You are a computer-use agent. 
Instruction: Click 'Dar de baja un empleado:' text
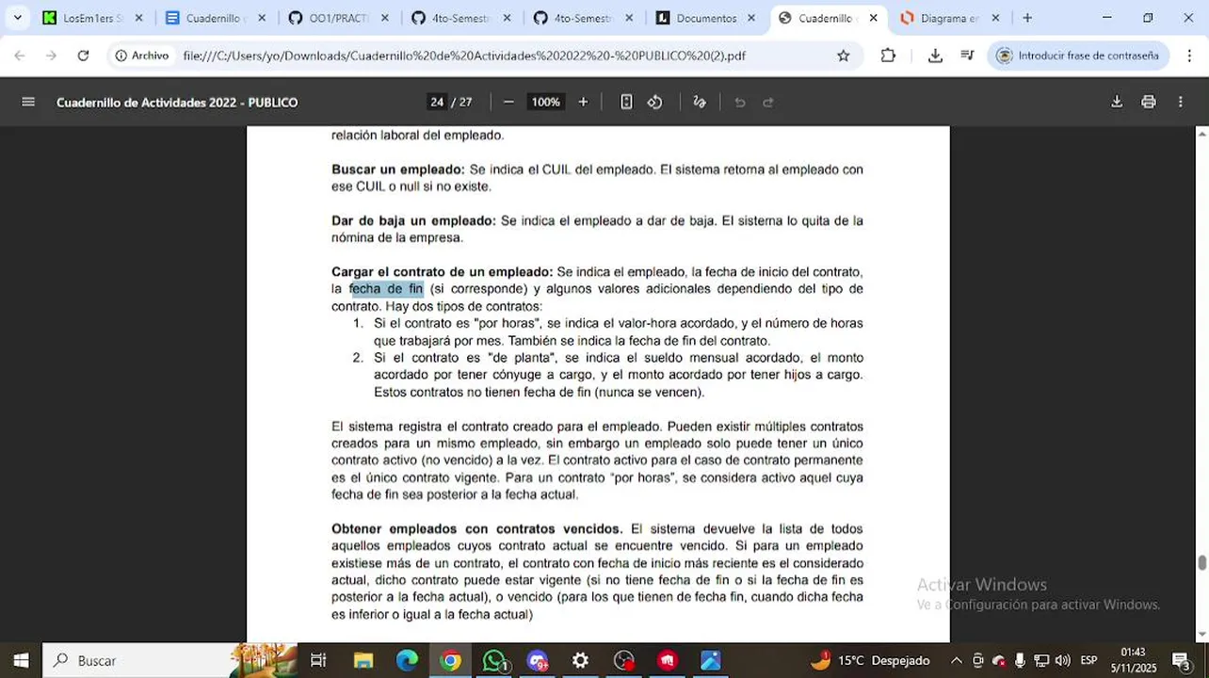click(413, 221)
